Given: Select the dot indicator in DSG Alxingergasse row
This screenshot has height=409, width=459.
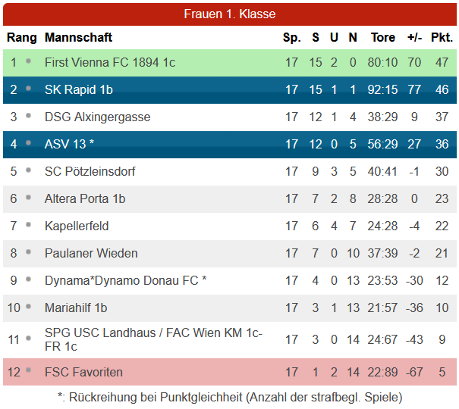Looking at the screenshot, I should coord(28,115).
